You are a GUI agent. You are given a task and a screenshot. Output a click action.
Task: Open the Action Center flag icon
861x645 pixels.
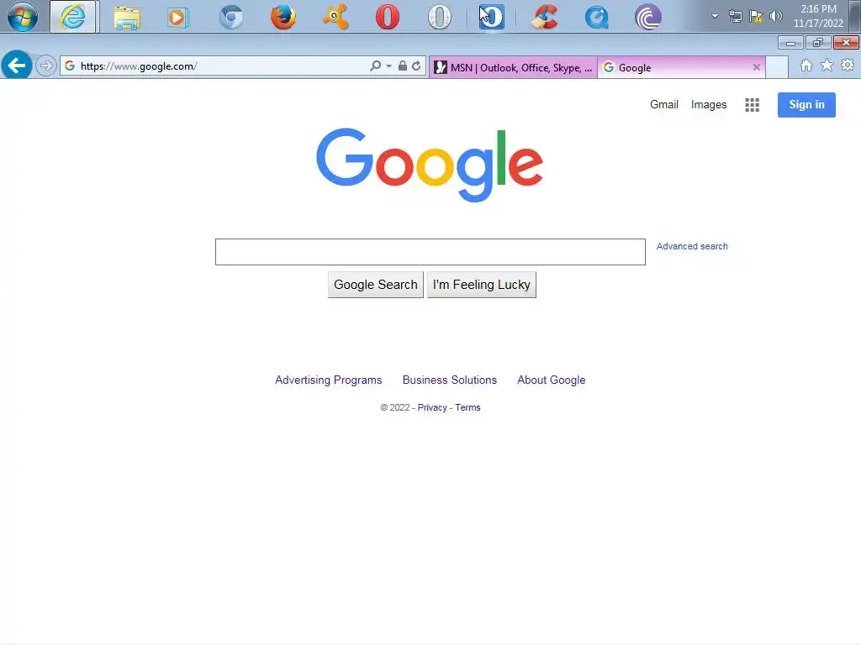[x=756, y=16]
